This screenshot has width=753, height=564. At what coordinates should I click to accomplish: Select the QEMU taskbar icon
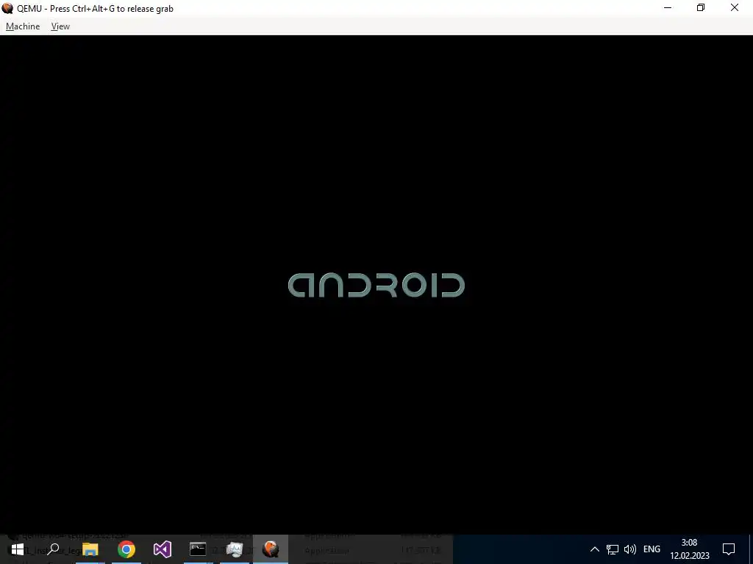(x=271, y=549)
